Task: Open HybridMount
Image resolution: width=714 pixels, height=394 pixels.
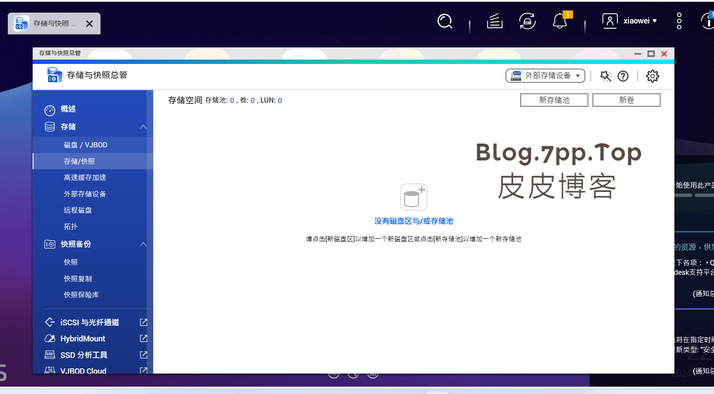Action: [x=83, y=339]
